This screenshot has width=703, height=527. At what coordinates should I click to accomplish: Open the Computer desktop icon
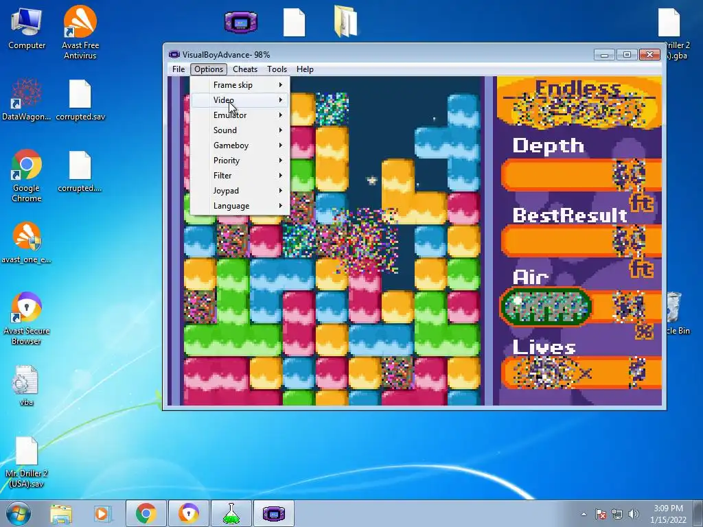coord(27,27)
